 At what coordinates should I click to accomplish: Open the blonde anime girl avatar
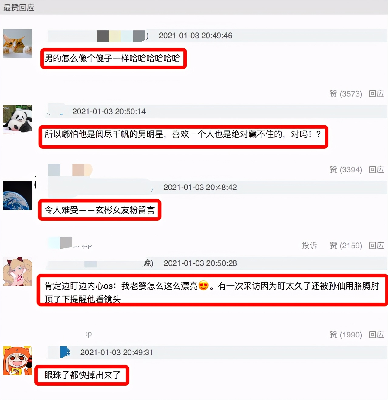coord(18,271)
